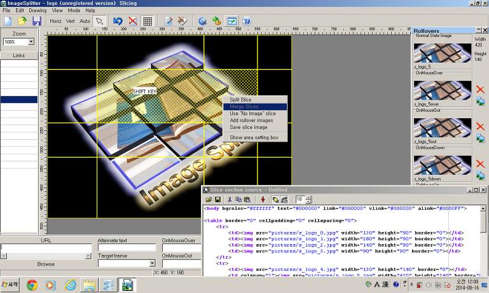Click the notepad with pencil edit icon
The width and height of the screenshot is (489, 293).
pyautogui.click(x=169, y=21)
